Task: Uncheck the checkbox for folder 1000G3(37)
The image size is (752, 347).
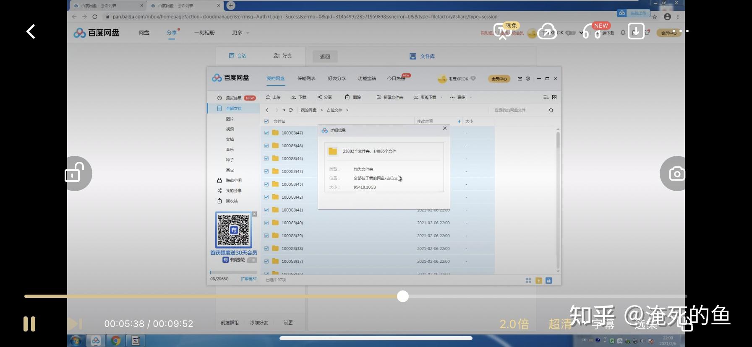Action: pyautogui.click(x=266, y=262)
